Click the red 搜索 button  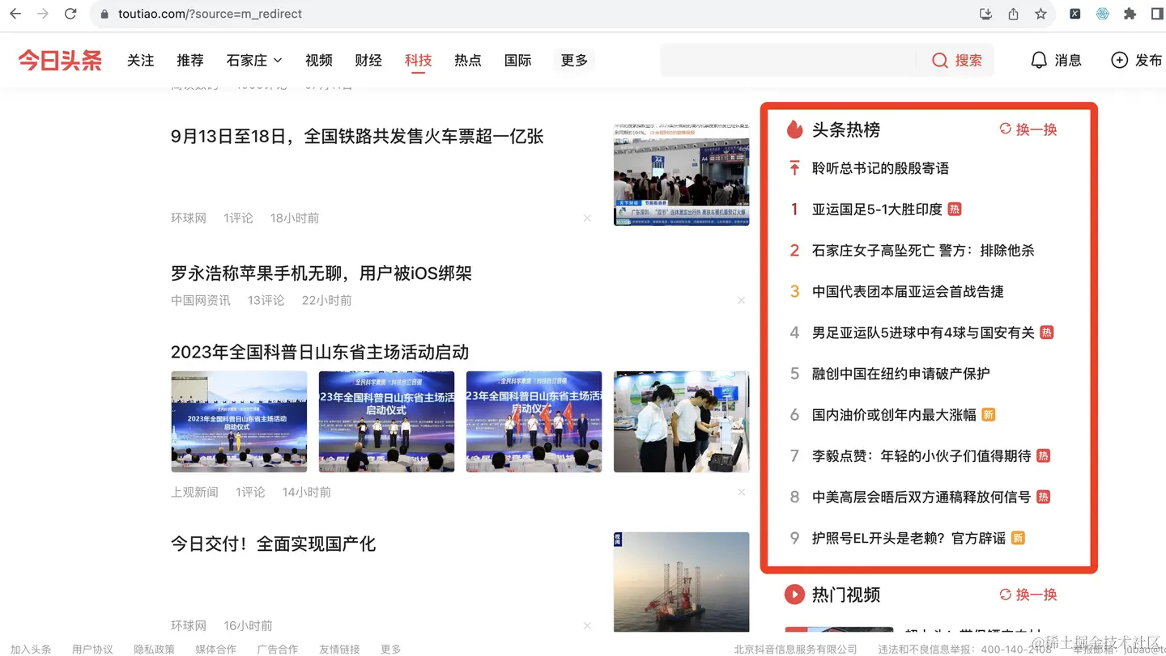(957, 60)
